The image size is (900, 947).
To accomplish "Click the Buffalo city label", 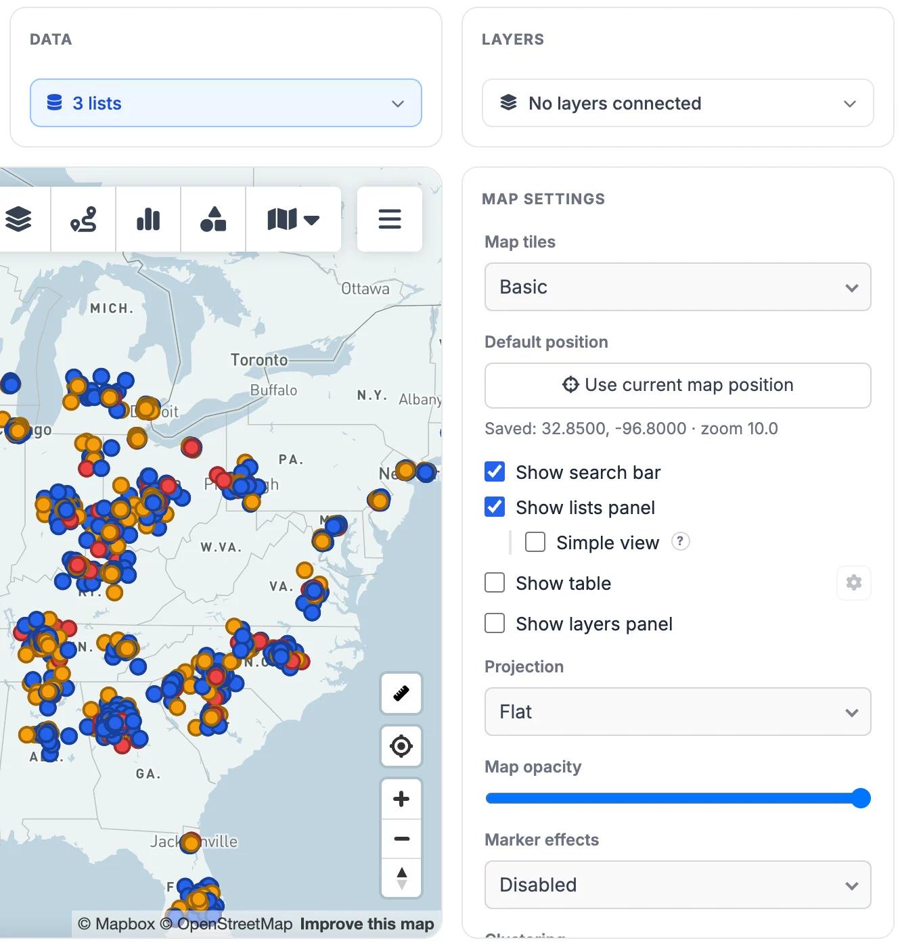I will click(x=273, y=390).
